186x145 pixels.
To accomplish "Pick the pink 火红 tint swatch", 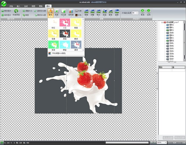I will [x=65, y=23].
